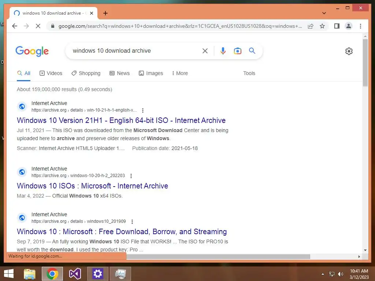The image size is (375, 281).
Task: Bookmark this page with the star
Action: pos(322,26)
